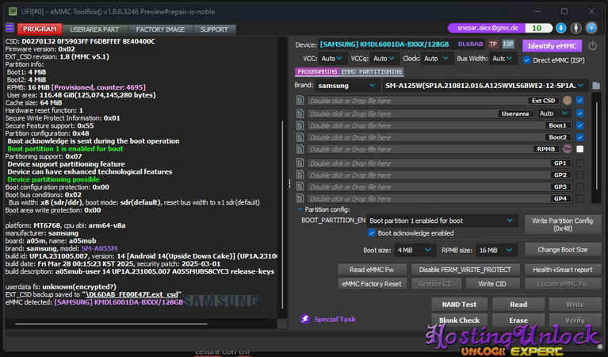The image size is (608, 357).
Task: Click the blue download updates icon
Action: [x=561, y=28]
